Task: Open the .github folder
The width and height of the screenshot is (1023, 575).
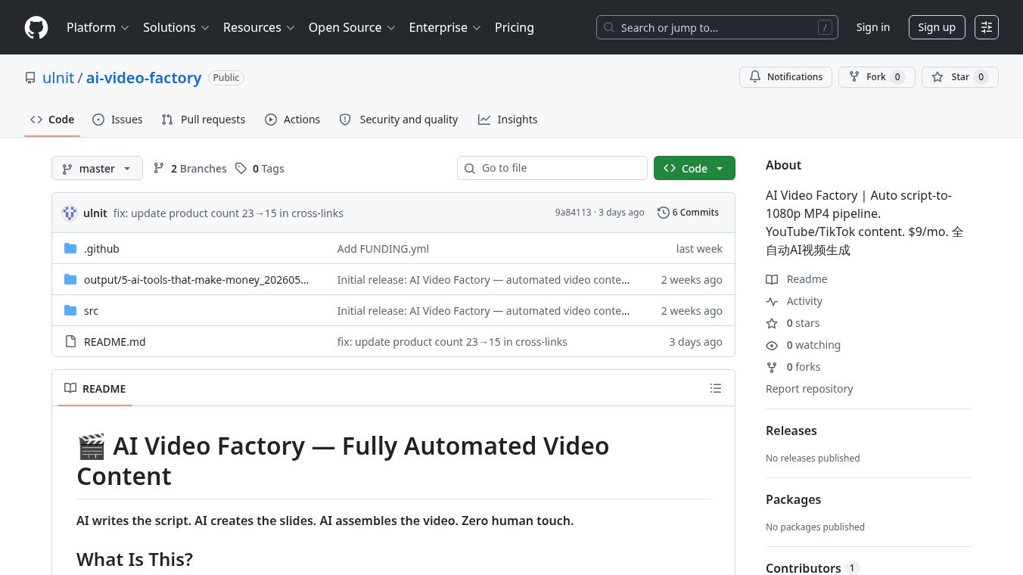Action: click(101, 249)
